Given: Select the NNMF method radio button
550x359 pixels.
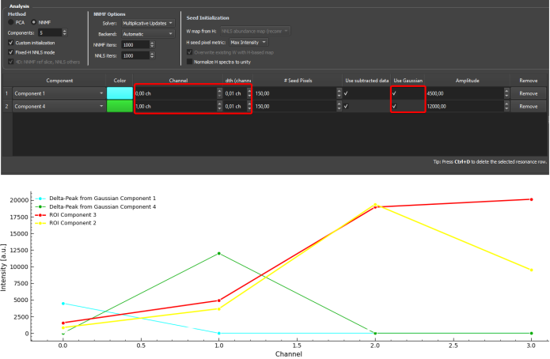Looking at the screenshot, I should [x=34, y=22].
